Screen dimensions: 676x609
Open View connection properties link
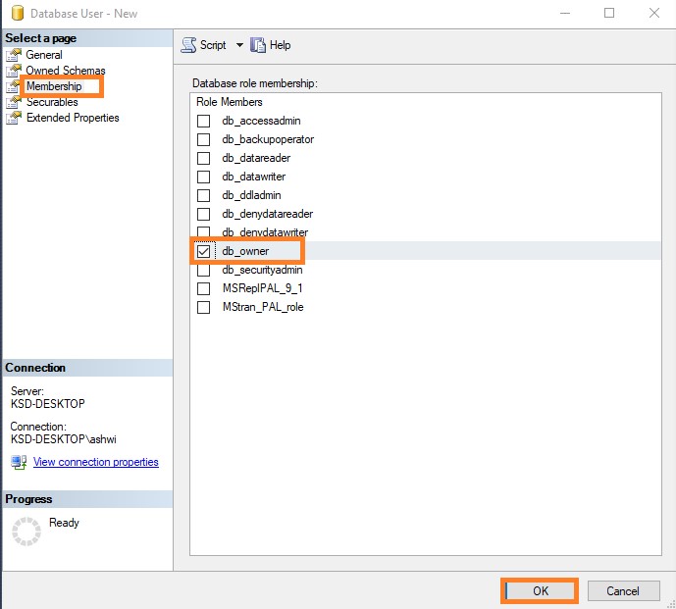[95, 462]
